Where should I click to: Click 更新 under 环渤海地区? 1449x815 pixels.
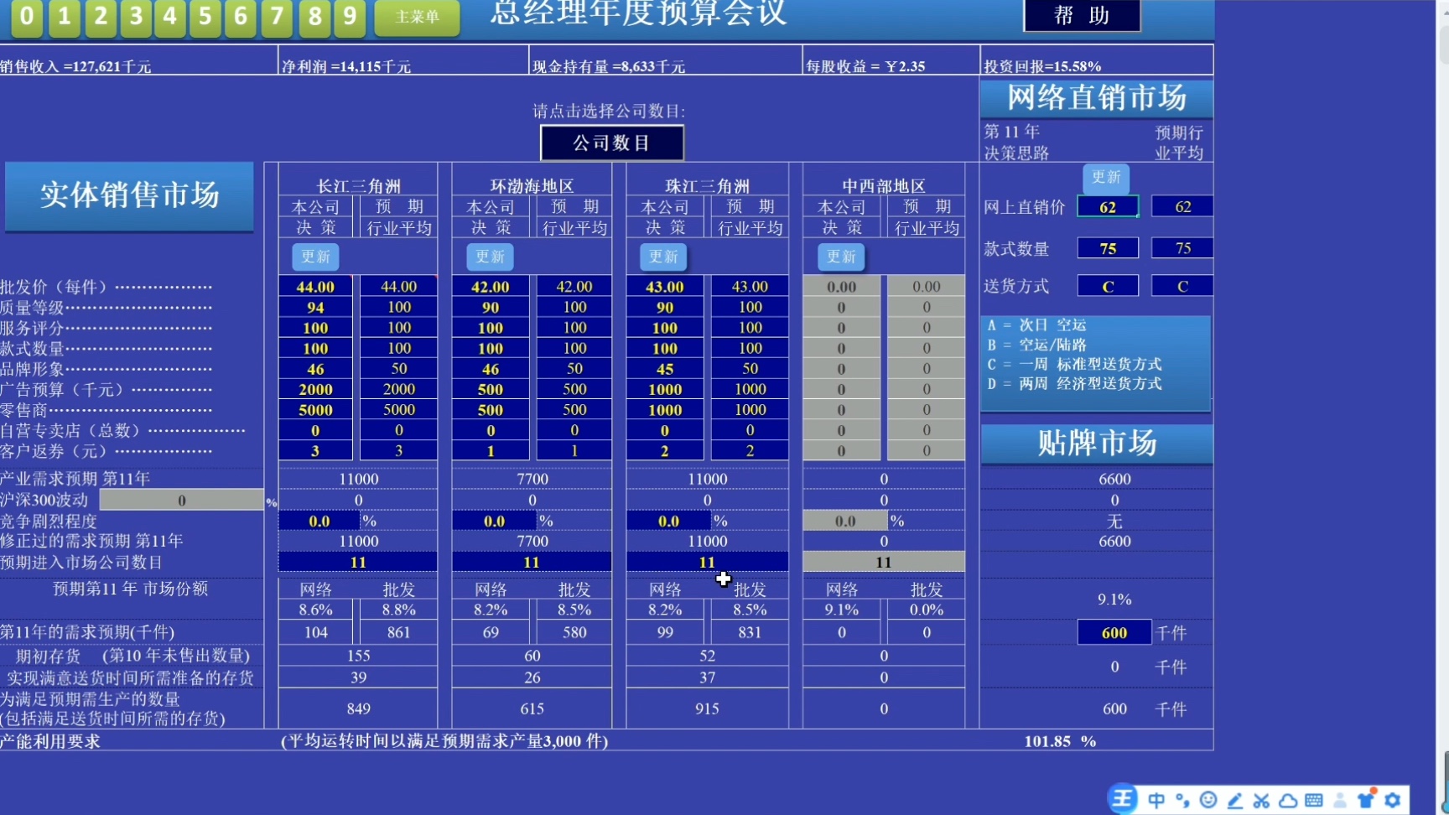490,257
